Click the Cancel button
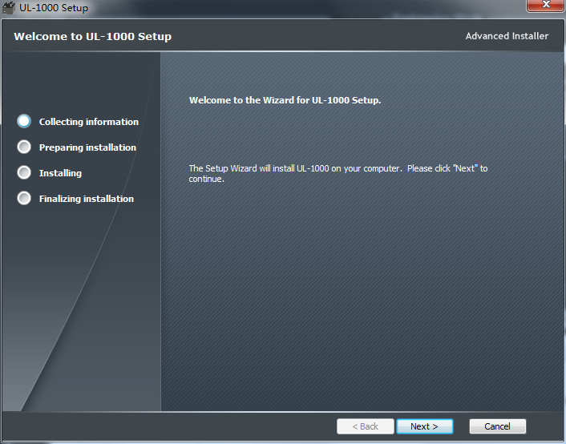The height and width of the screenshot is (444, 566). point(497,426)
